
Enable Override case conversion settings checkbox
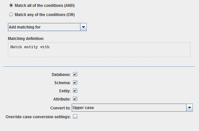coord(75,116)
